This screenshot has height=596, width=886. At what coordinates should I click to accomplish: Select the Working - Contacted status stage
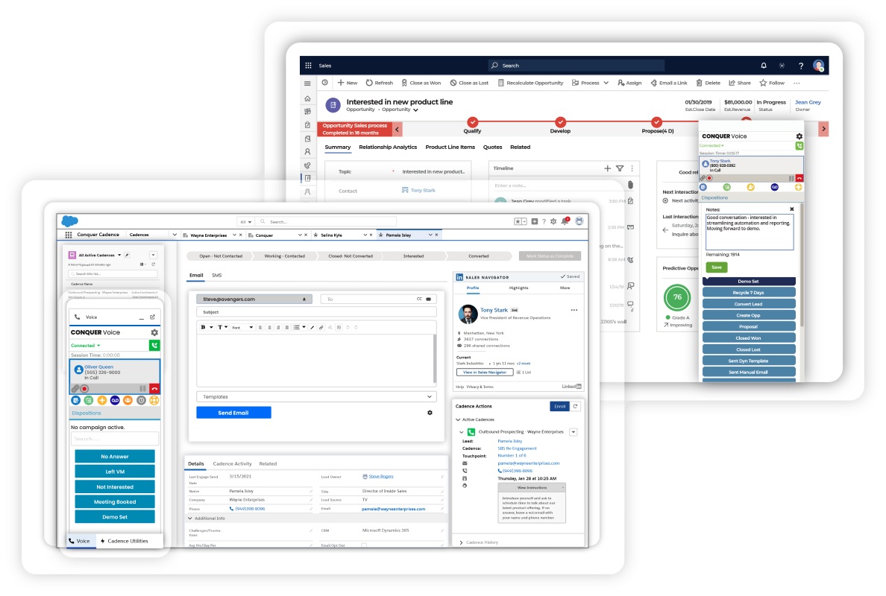point(286,256)
